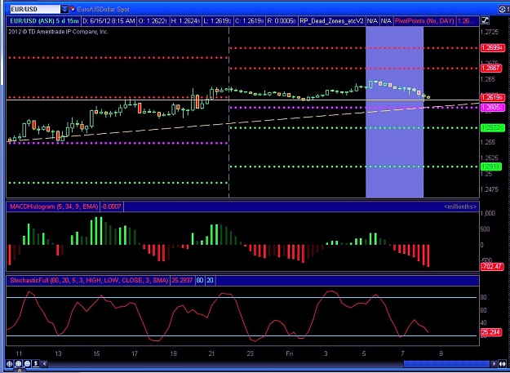Click the L: 1.2619 low value
This screenshot has width=510, height=373.
(x=217, y=21)
